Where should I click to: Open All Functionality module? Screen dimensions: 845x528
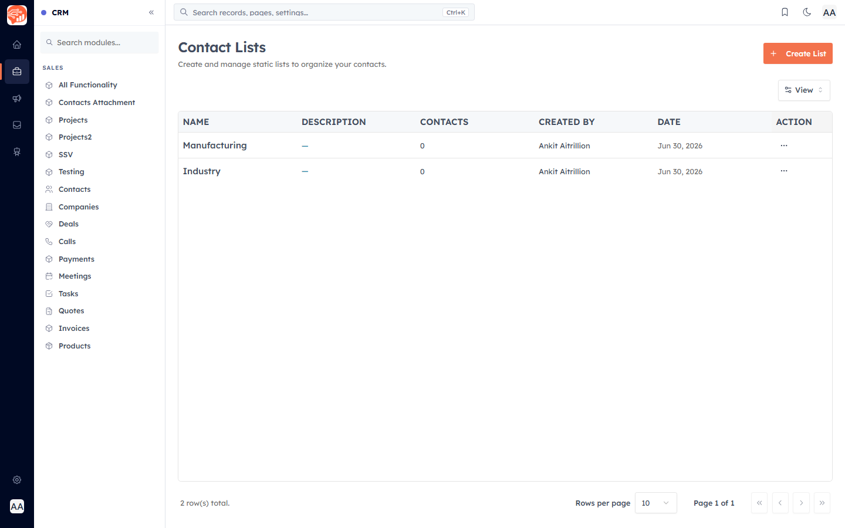click(x=87, y=85)
